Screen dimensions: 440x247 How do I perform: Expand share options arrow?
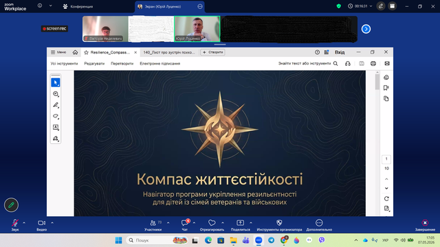coord(251,223)
